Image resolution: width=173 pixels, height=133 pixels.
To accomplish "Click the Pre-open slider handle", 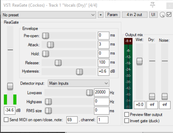I will click(x=46, y=36).
